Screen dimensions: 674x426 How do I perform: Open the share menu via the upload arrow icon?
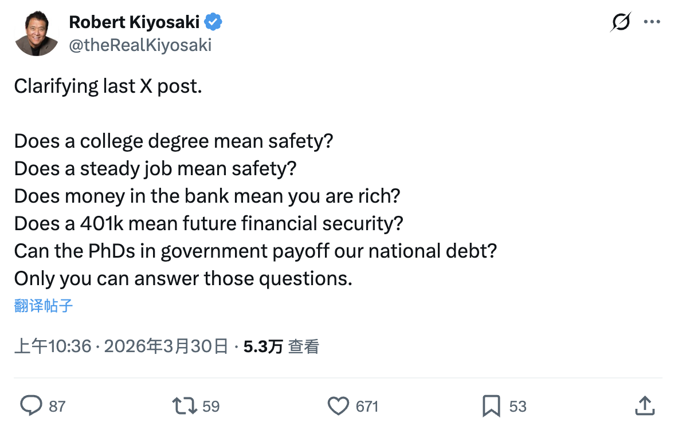(645, 406)
